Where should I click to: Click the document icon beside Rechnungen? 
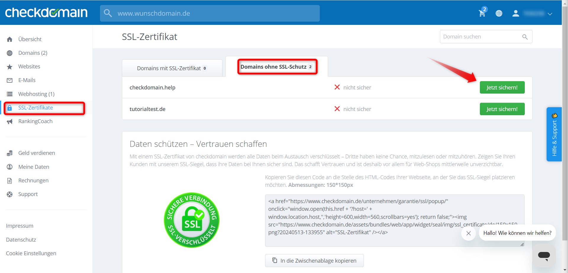[x=10, y=181]
